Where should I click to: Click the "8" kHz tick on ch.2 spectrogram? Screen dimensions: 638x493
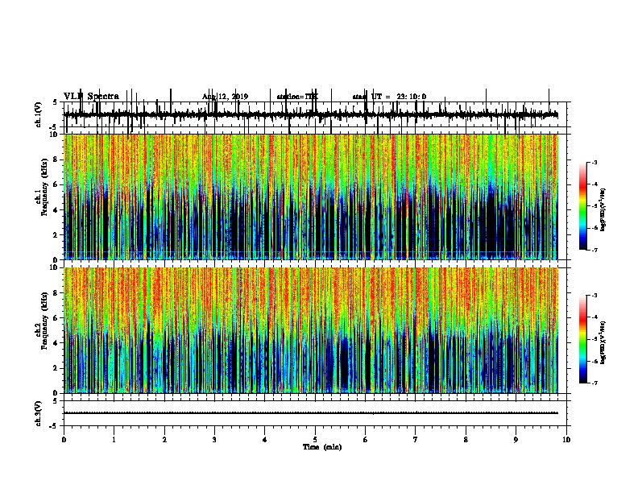coord(56,293)
